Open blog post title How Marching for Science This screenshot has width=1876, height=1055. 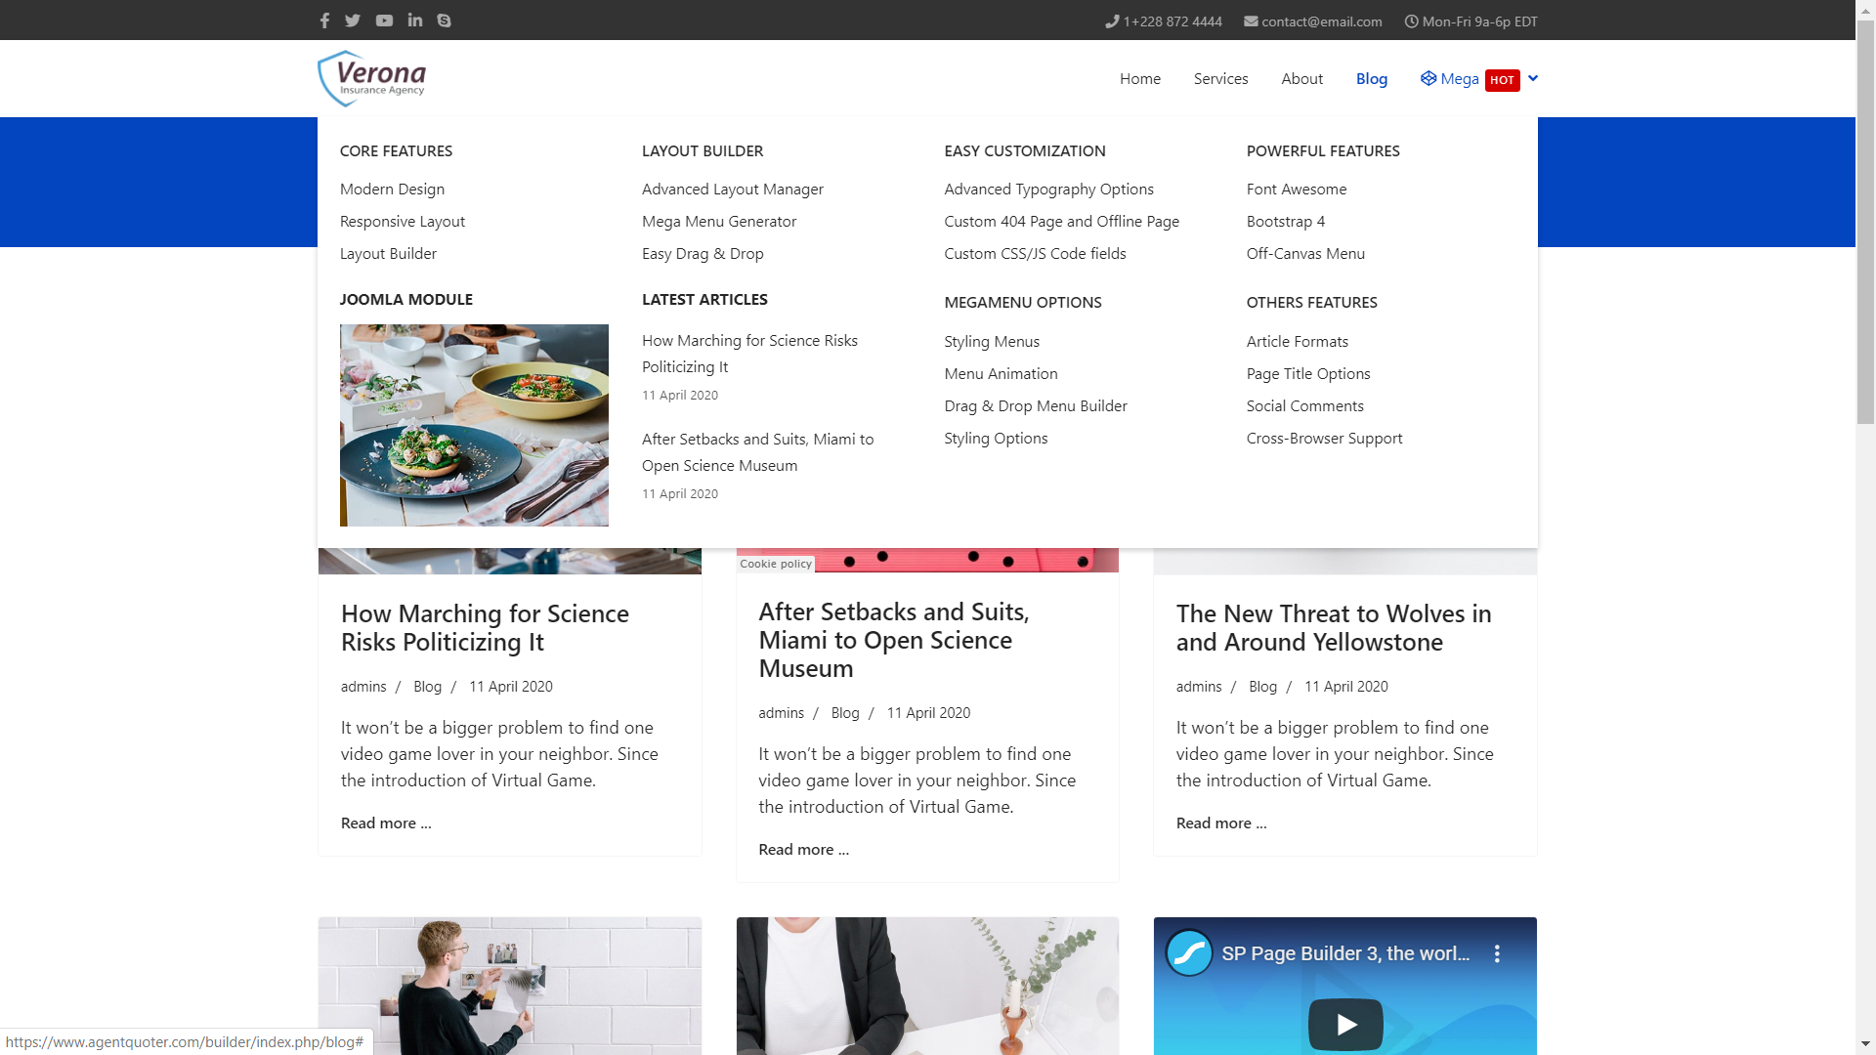pos(485,628)
